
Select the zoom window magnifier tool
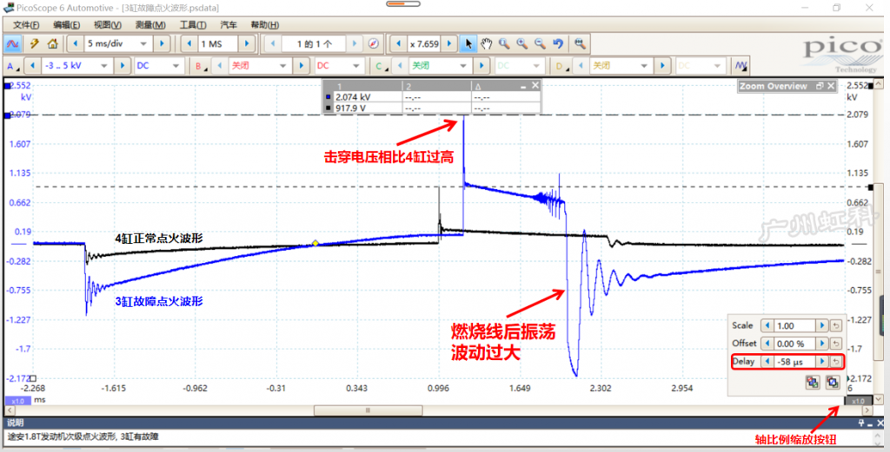pos(503,43)
